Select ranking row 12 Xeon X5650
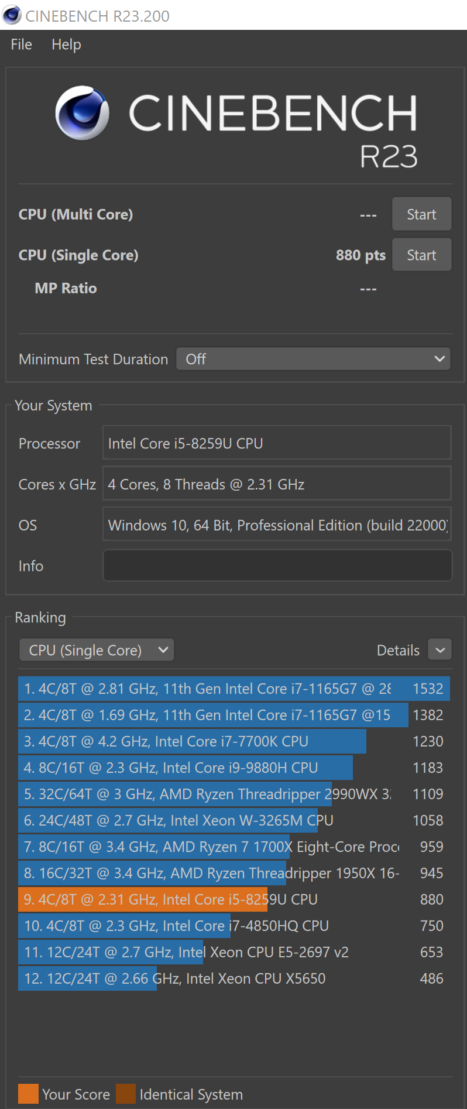Screen dimensions: 467x1109 tap(234, 978)
